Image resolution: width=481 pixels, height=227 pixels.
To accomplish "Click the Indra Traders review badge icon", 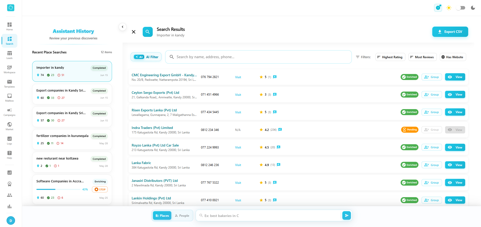I will pos(280,129).
